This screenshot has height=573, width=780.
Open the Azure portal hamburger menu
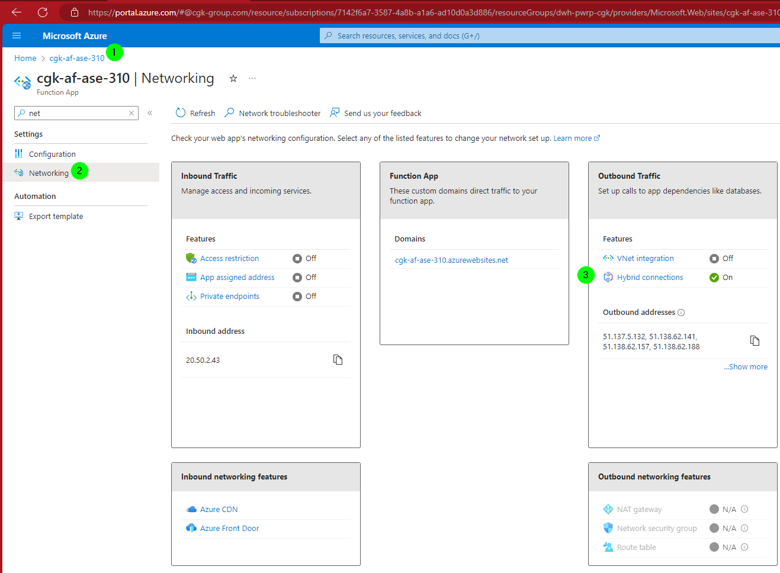[x=17, y=36]
